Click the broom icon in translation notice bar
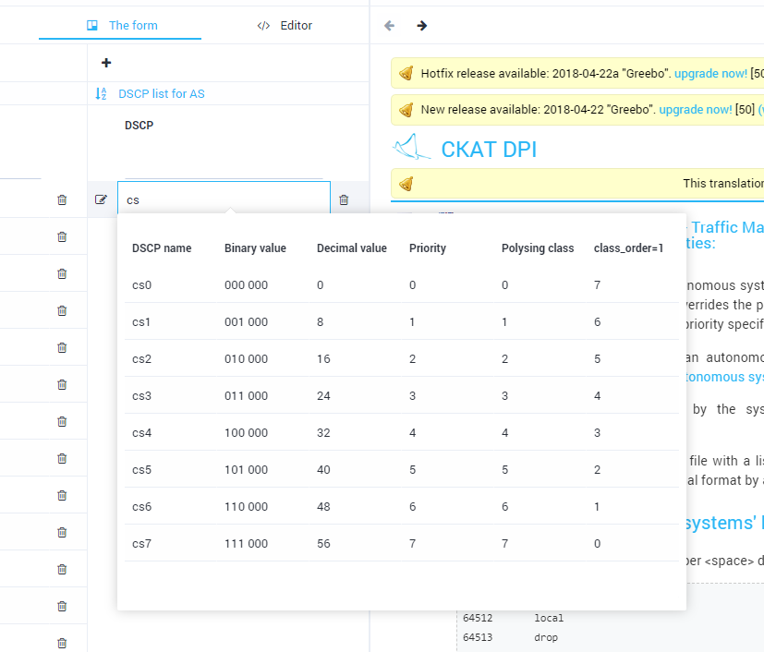 406,184
